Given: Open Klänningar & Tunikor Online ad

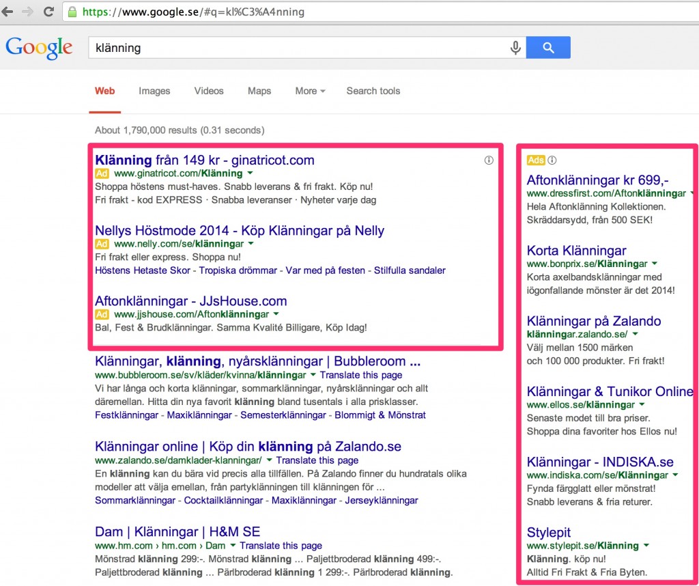Looking at the screenshot, I should 610,391.
